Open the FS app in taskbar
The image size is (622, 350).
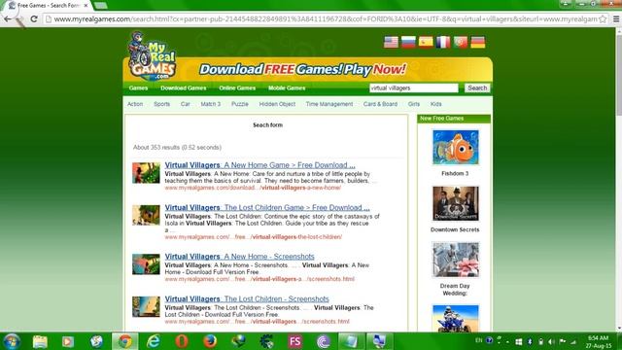click(295, 341)
